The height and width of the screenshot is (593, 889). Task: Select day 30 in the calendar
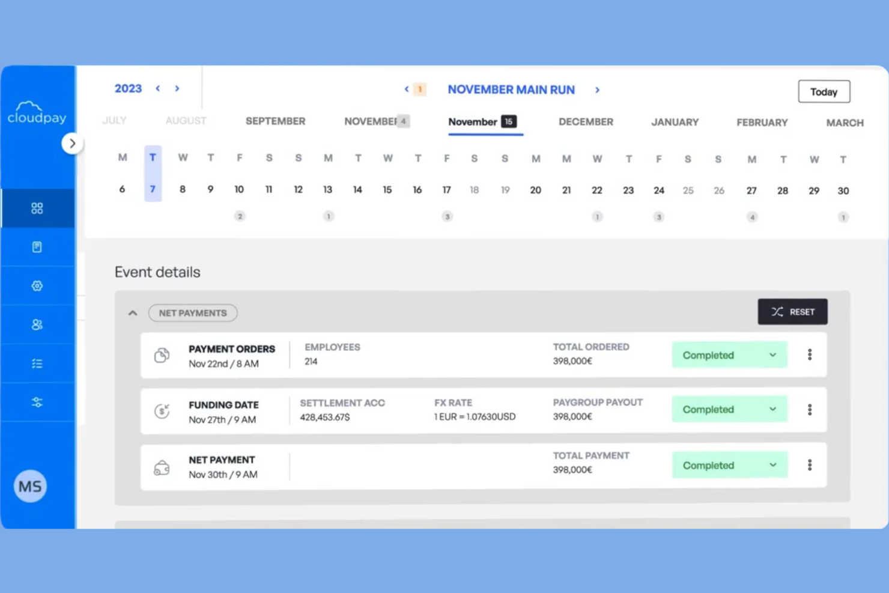(843, 191)
